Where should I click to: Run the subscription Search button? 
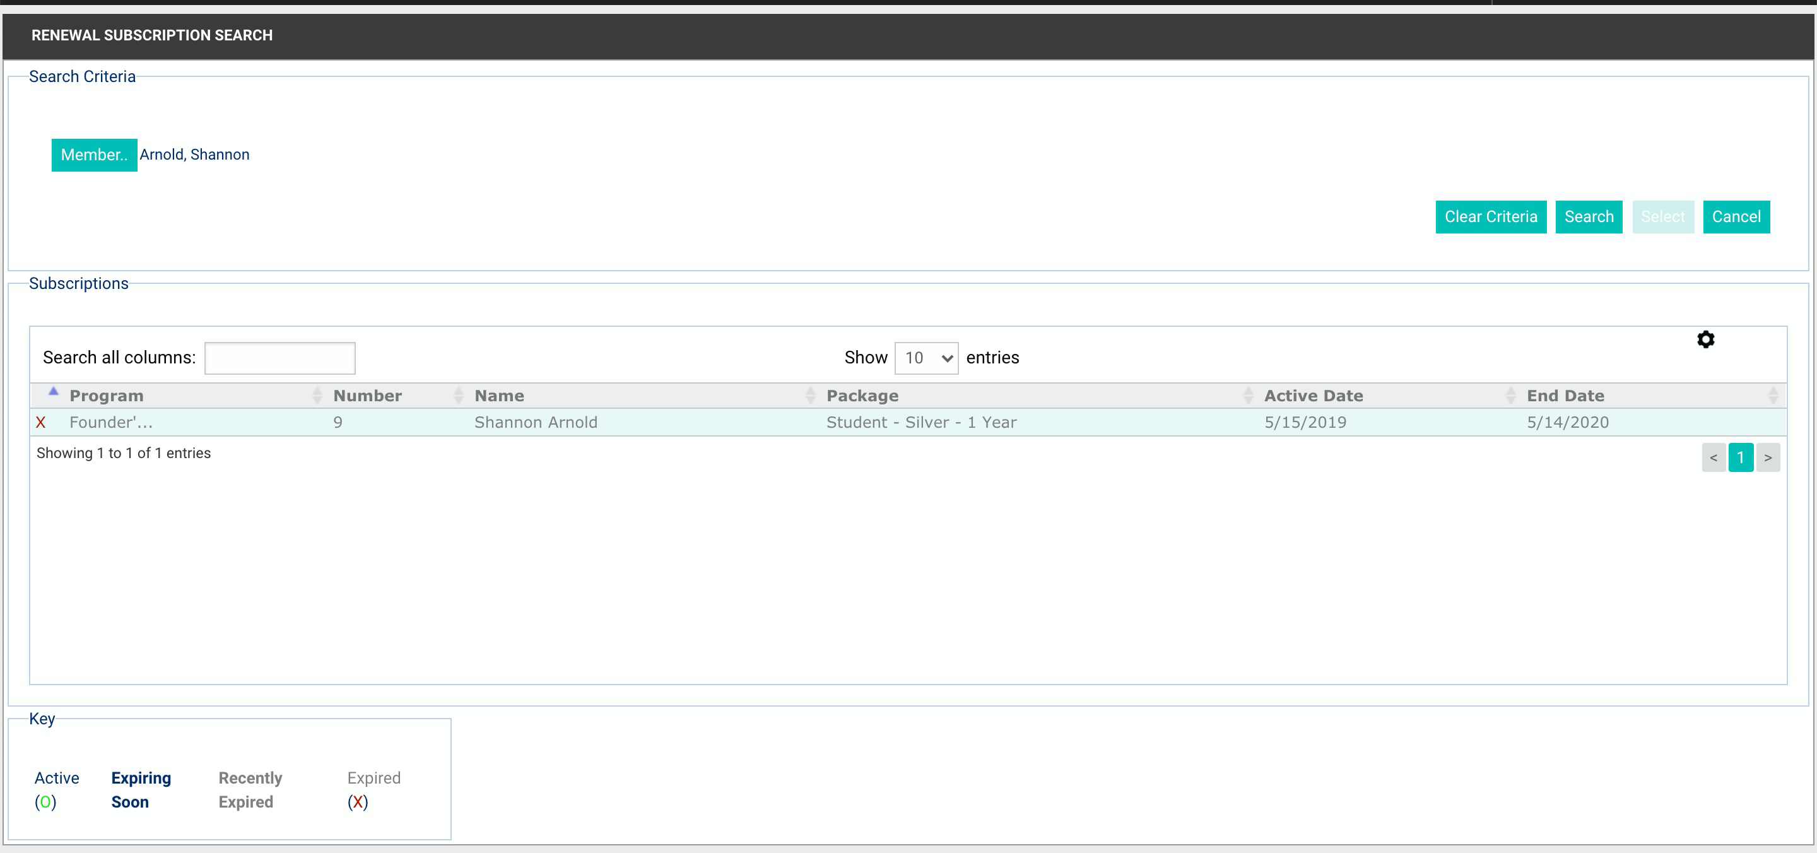click(1589, 216)
